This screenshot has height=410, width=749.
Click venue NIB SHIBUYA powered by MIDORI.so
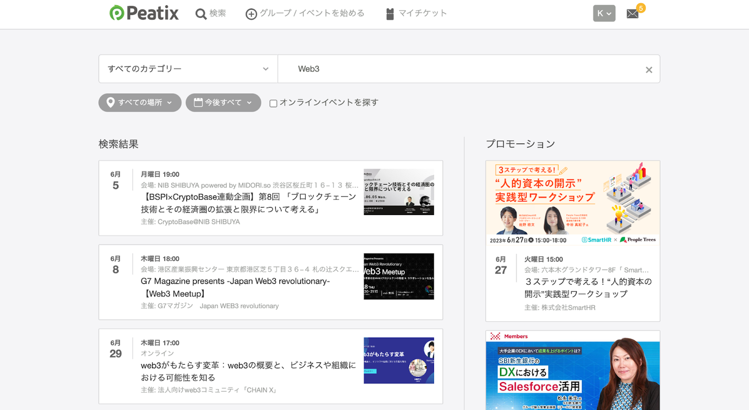pyautogui.click(x=214, y=185)
